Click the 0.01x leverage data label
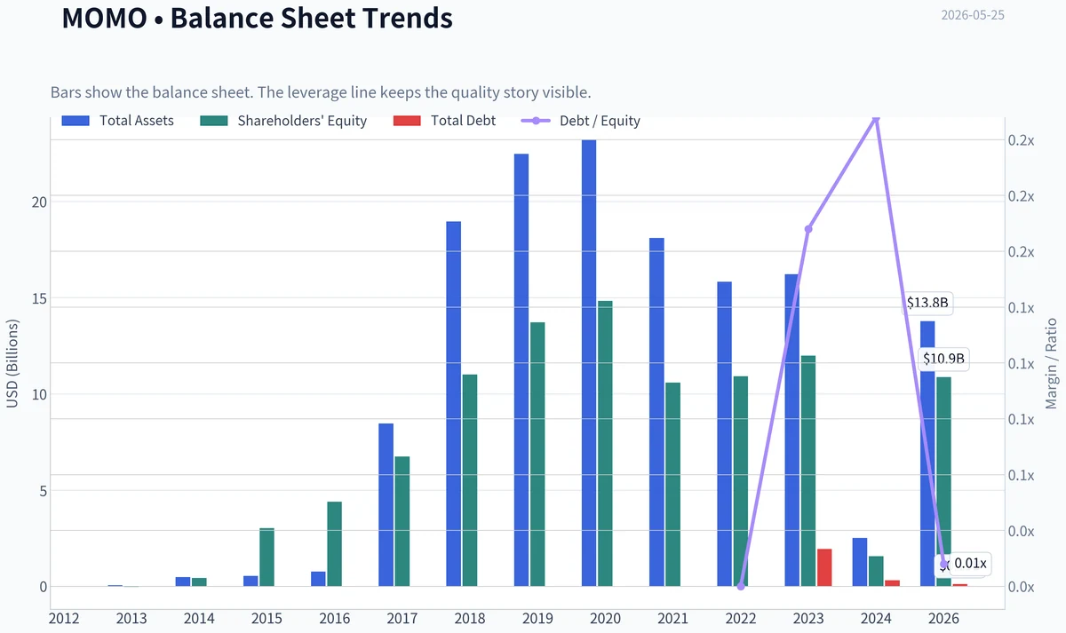 pyautogui.click(x=970, y=564)
